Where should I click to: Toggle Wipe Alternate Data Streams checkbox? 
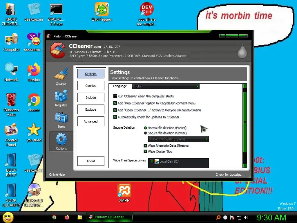[145, 146]
